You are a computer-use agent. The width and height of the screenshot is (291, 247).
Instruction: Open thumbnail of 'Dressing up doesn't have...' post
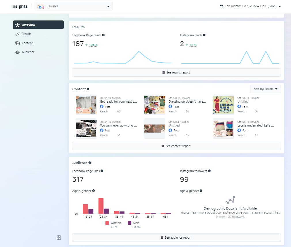(155, 105)
